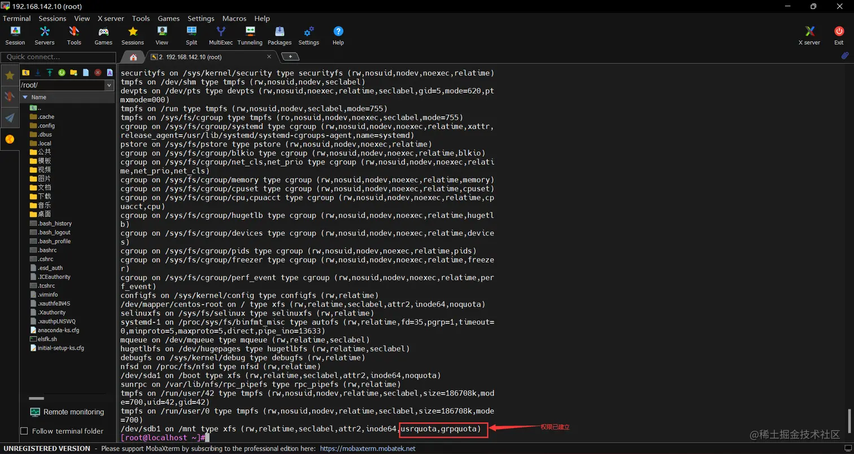The height and width of the screenshot is (454, 854).
Task: Open the Session toolbar icon
Action: [15, 36]
